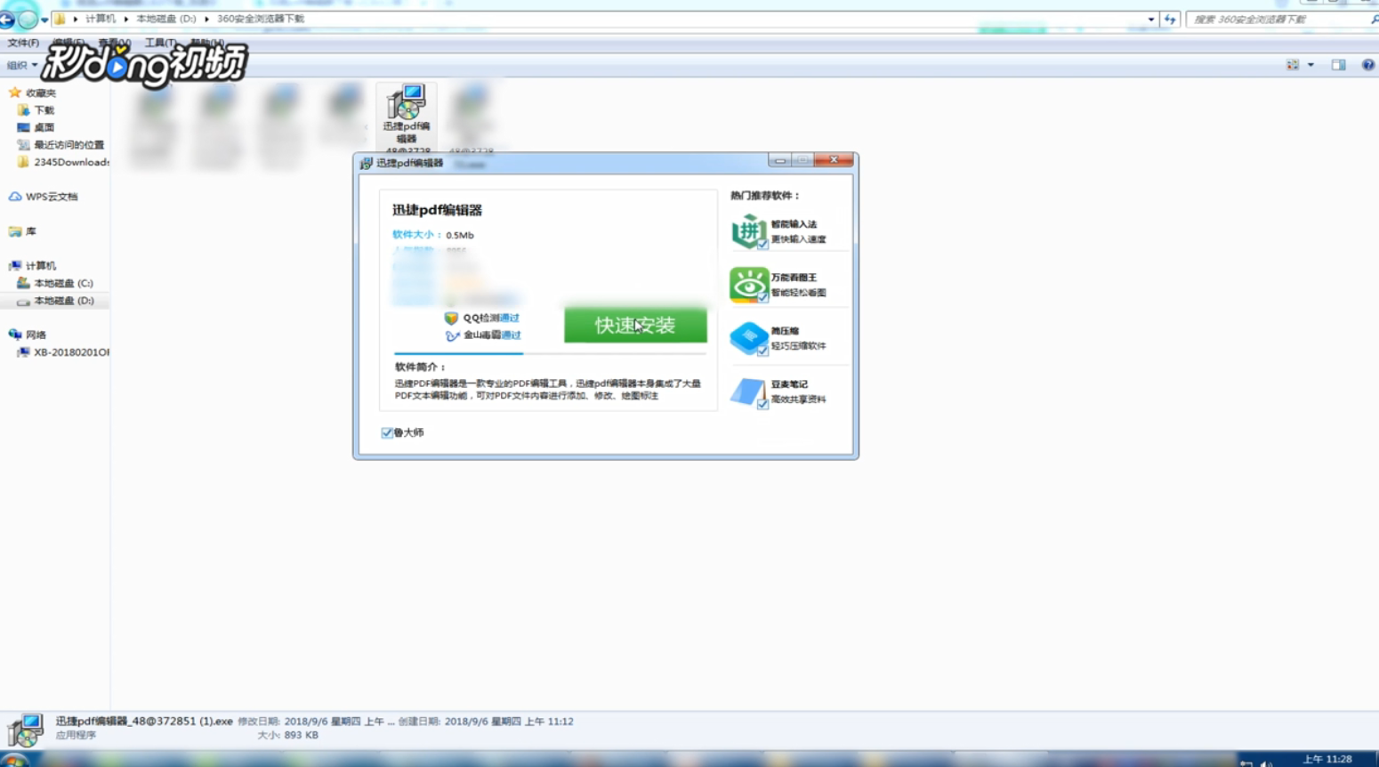Click the Explorer back arrow button
Image resolution: width=1379 pixels, height=767 pixels.
(7, 19)
